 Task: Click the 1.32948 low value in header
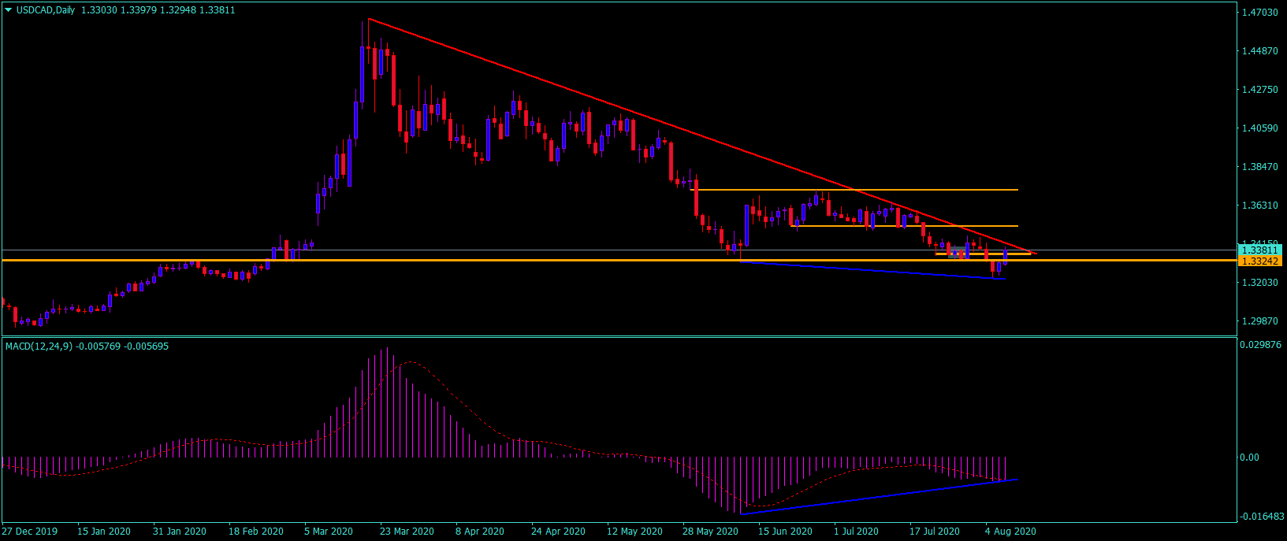pos(179,10)
